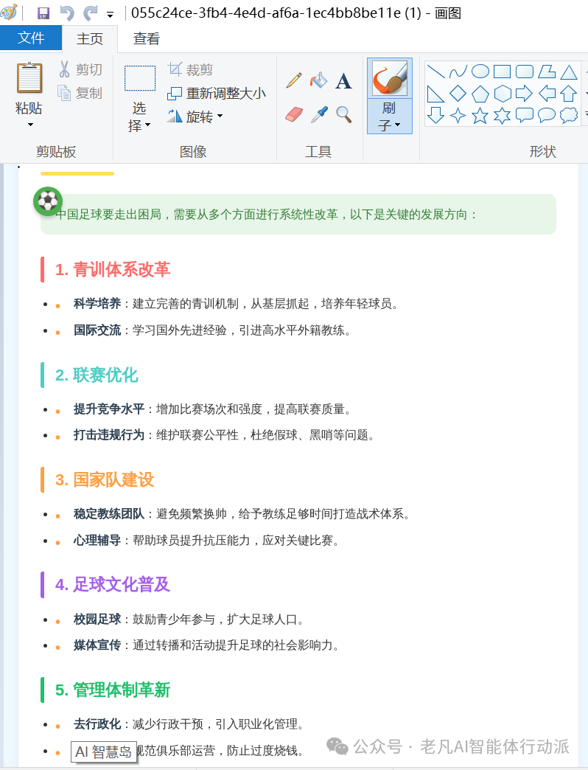Click the bold text '提升竞争水平' on canvas

click(109, 409)
